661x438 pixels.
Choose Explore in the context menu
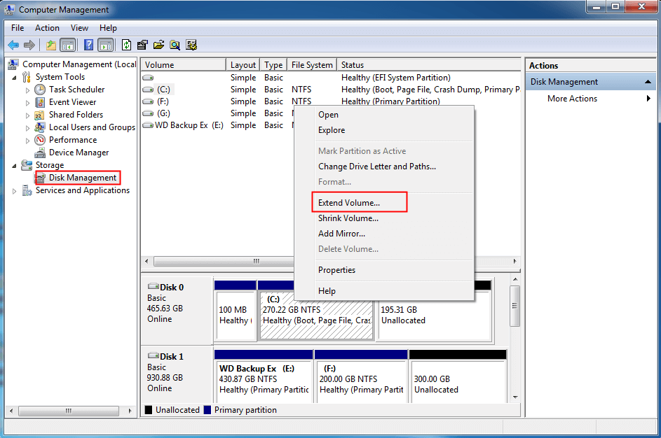click(x=383, y=130)
